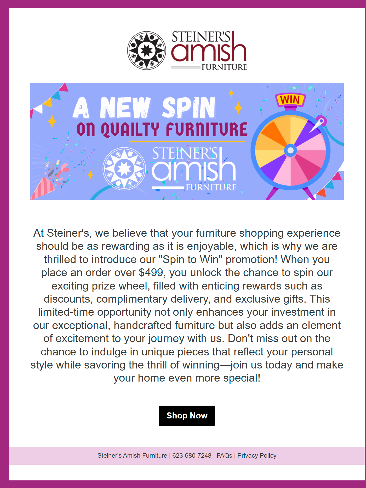Click the yellow WIN sign atop wheel
The image size is (366, 488).
click(x=290, y=100)
